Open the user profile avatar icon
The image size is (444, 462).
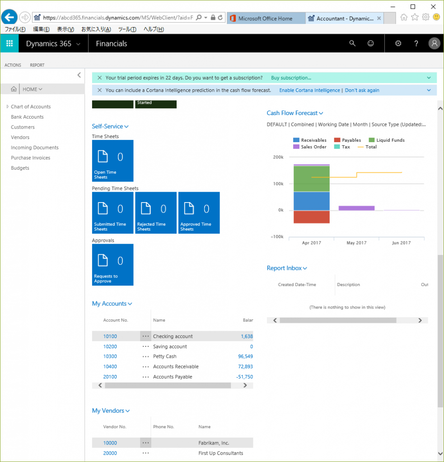coord(434,44)
